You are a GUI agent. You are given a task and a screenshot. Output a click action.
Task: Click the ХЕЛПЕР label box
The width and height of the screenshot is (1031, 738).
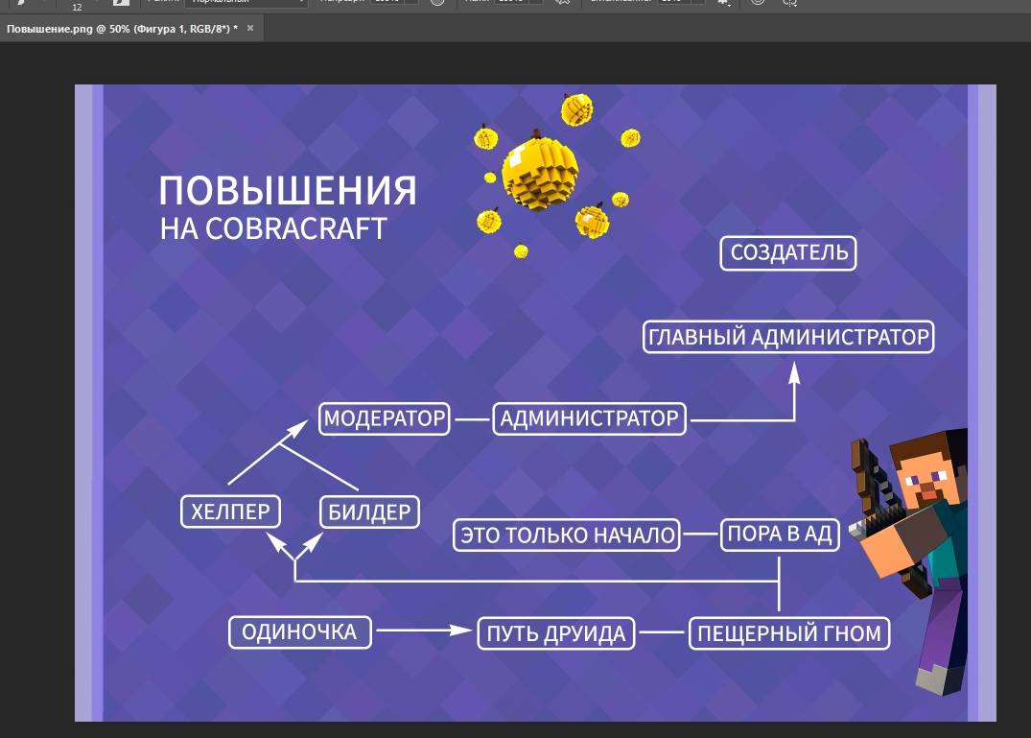click(230, 512)
